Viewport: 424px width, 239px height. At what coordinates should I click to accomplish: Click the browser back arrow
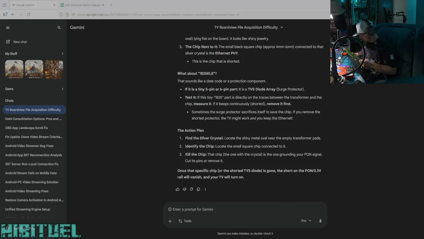click(x=13, y=15)
